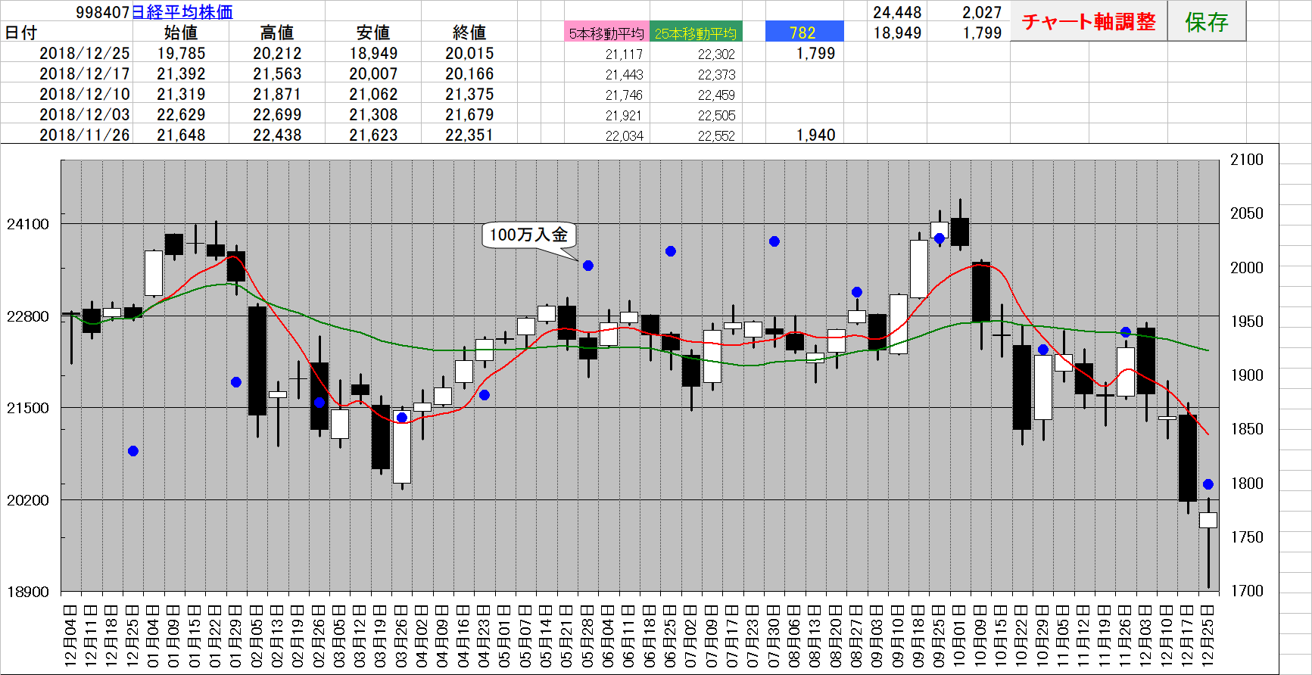Screen dimensions: 1312x675
Task: Select the 終値 column header
Action: [x=469, y=33]
